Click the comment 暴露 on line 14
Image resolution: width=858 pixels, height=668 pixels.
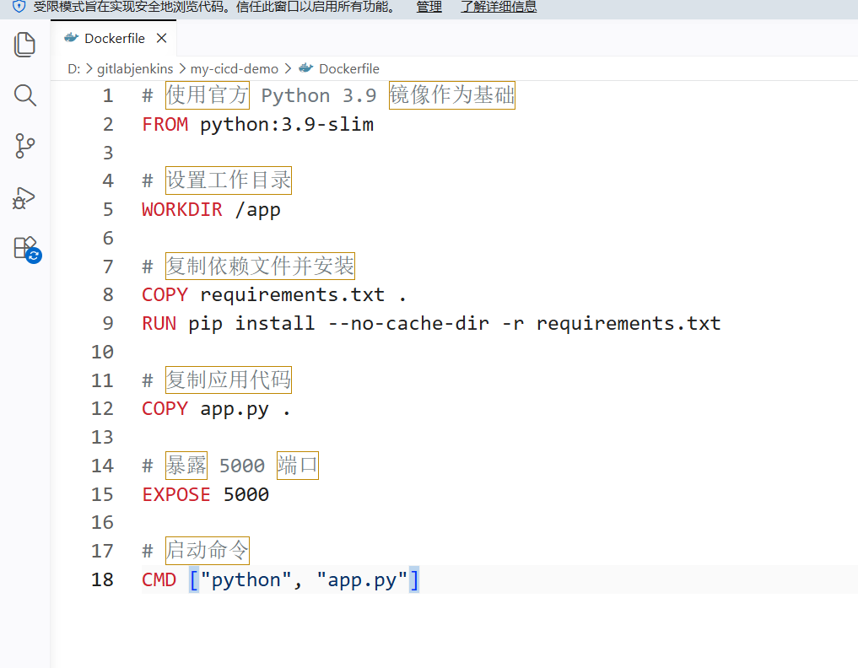[186, 466]
